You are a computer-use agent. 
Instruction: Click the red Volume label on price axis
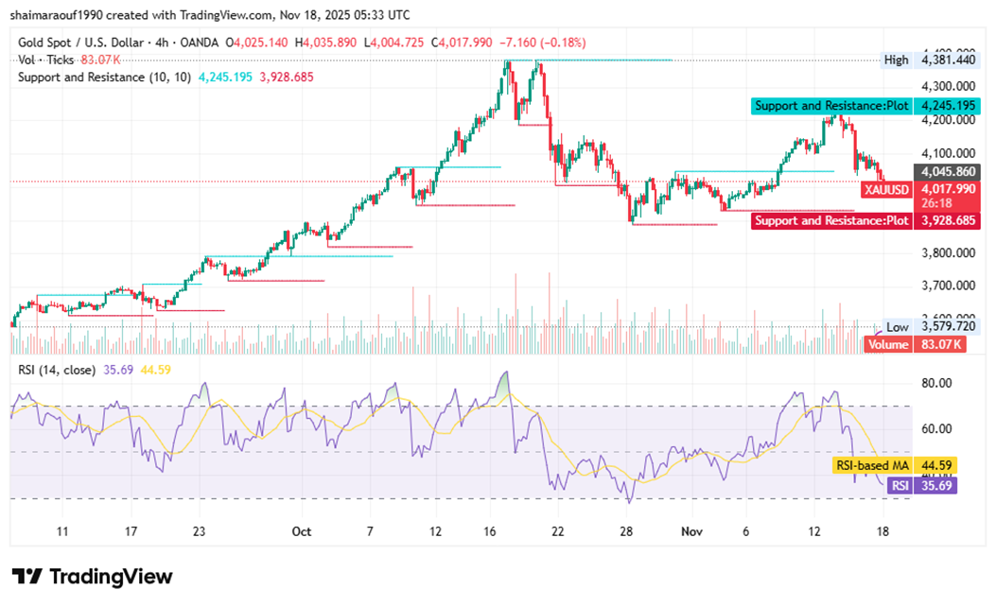point(887,345)
